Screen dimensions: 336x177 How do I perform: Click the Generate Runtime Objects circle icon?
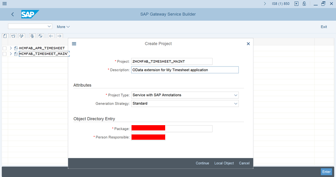click(x=40, y=36)
